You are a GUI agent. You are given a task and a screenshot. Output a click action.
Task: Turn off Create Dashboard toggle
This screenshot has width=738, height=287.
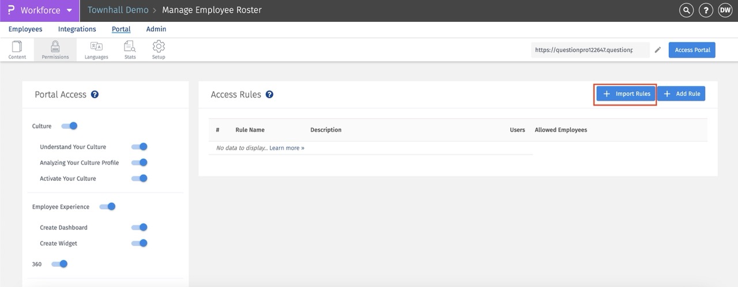pyautogui.click(x=140, y=228)
